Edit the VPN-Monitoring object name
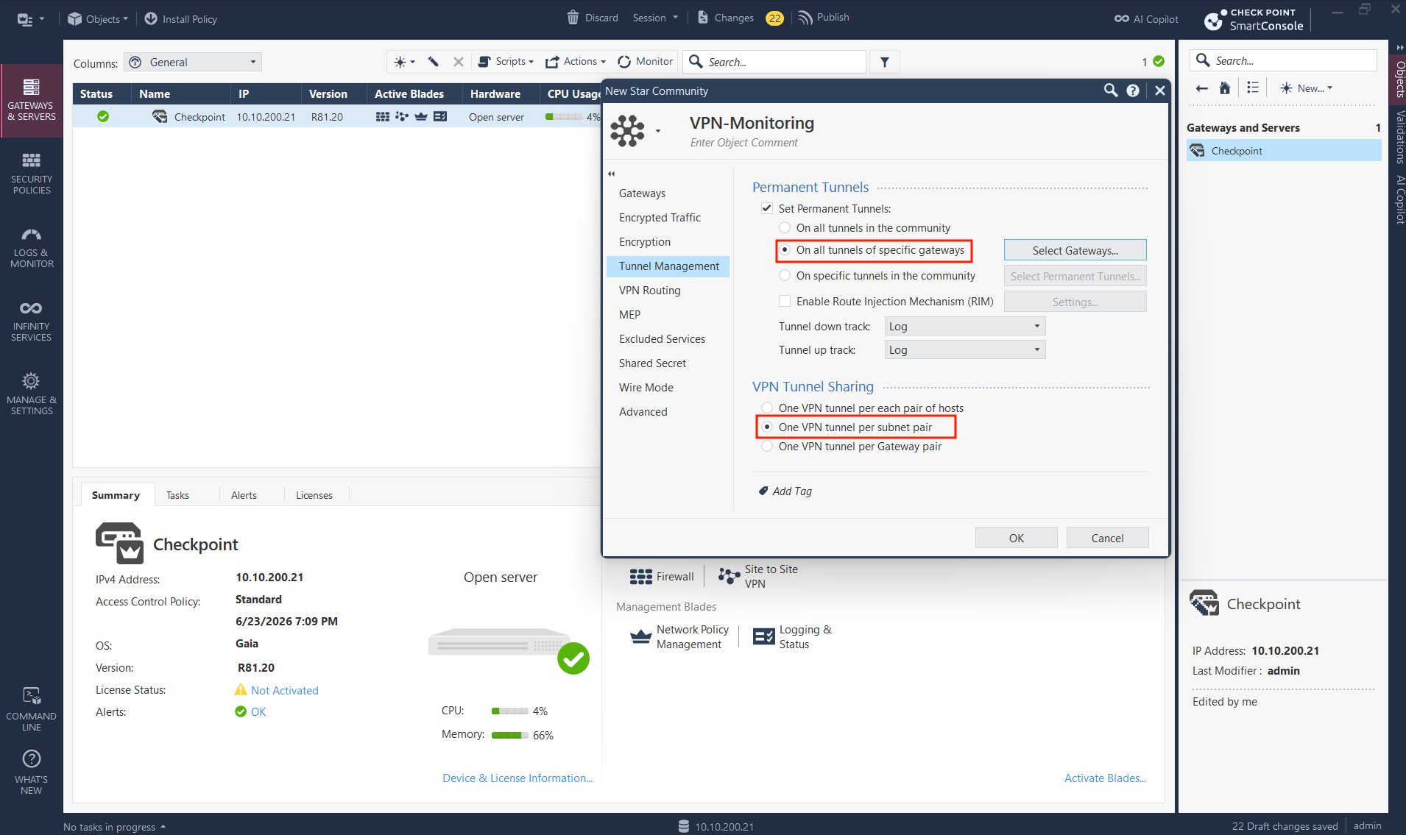Image resolution: width=1406 pixels, height=835 pixels. 752,123
